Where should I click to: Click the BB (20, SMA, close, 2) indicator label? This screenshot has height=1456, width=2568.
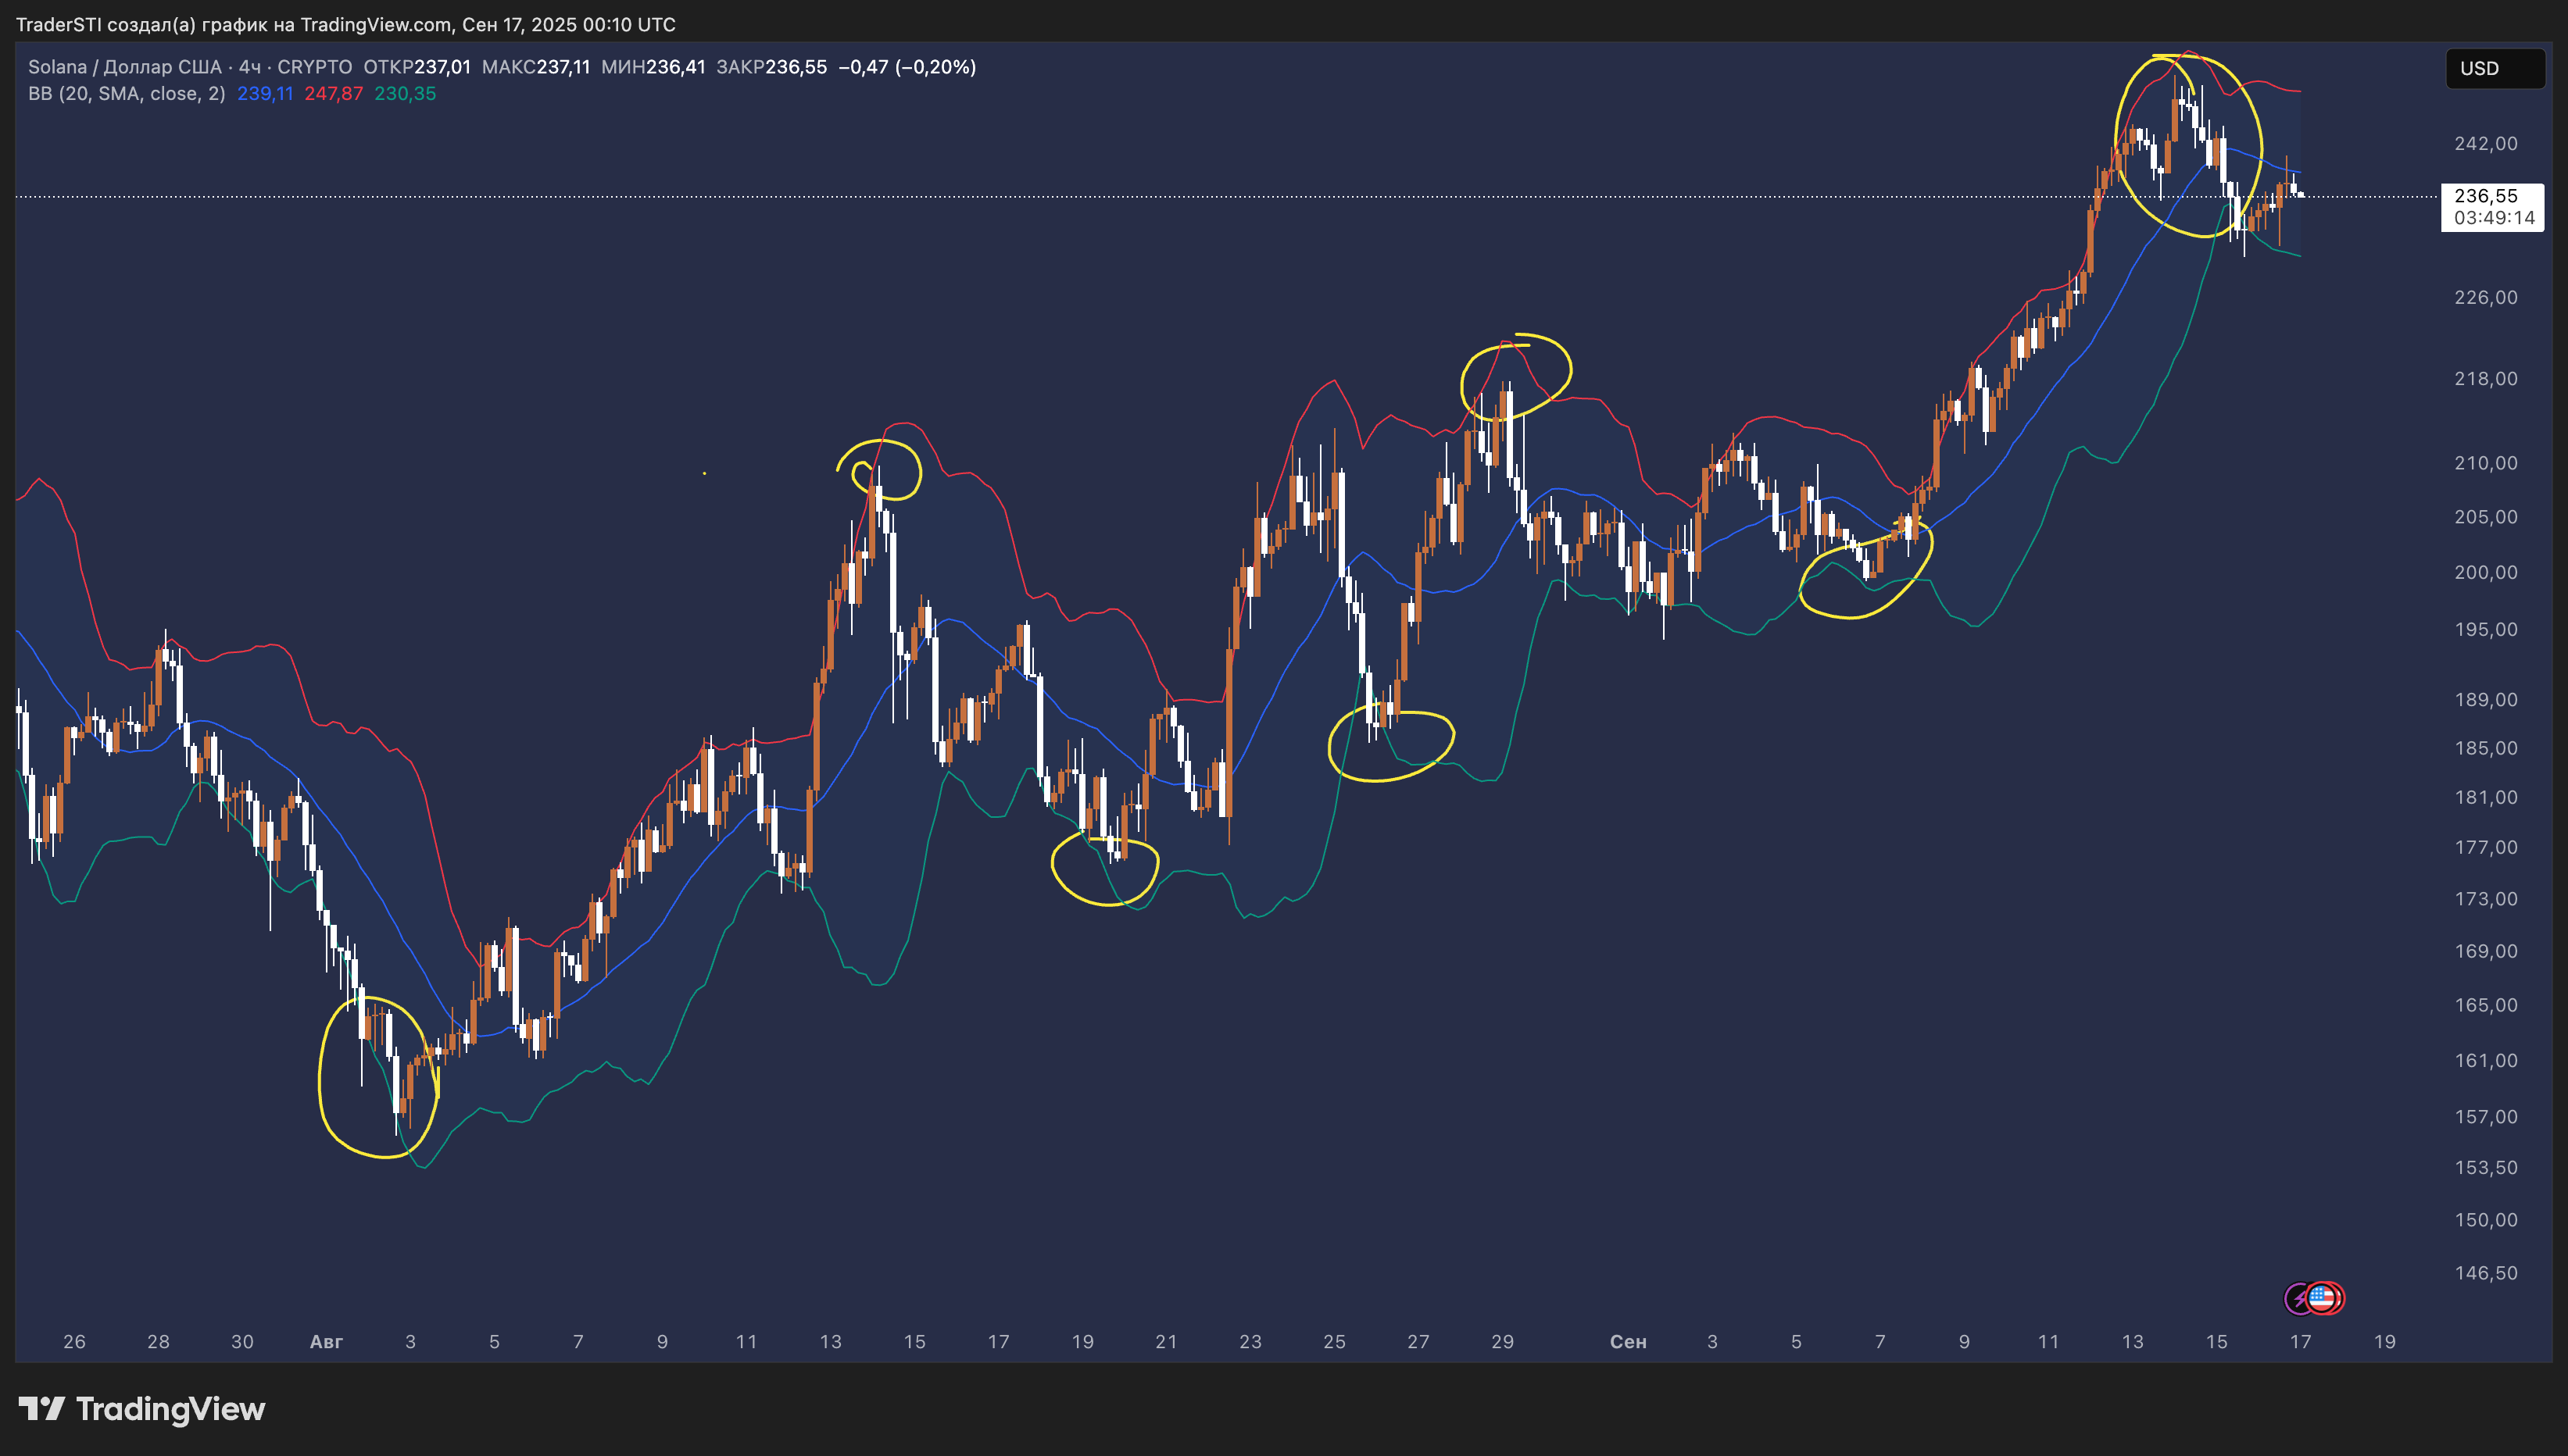pyautogui.click(x=126, y=94)
